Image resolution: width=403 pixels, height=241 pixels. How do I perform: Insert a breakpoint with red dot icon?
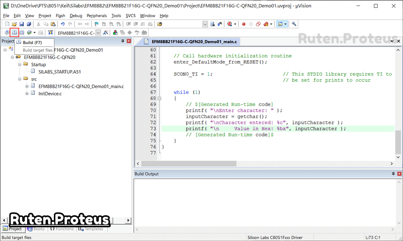(244, 24)
